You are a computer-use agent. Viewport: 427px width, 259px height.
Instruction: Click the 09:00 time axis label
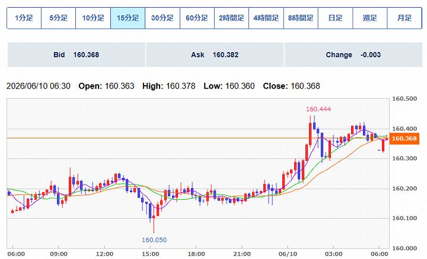pos(59,254)
